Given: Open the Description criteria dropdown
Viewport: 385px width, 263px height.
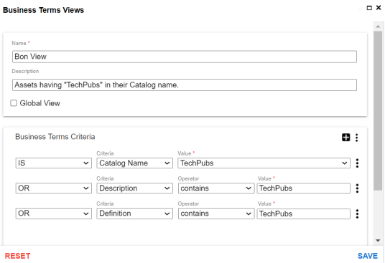Looking at the screenshot, I should 134,188.
